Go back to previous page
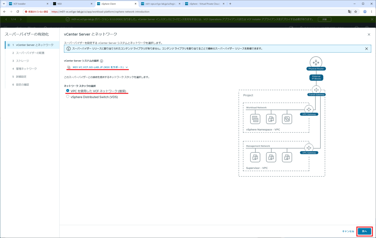Screen dimensions: 376x238 (4, 12)
